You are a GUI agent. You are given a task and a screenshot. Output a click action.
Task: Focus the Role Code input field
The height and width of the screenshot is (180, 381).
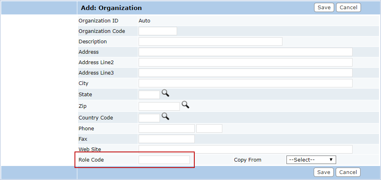tap(164, 160)
